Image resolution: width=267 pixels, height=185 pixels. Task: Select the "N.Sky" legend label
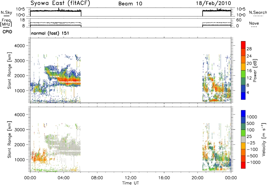click(6, 12)
